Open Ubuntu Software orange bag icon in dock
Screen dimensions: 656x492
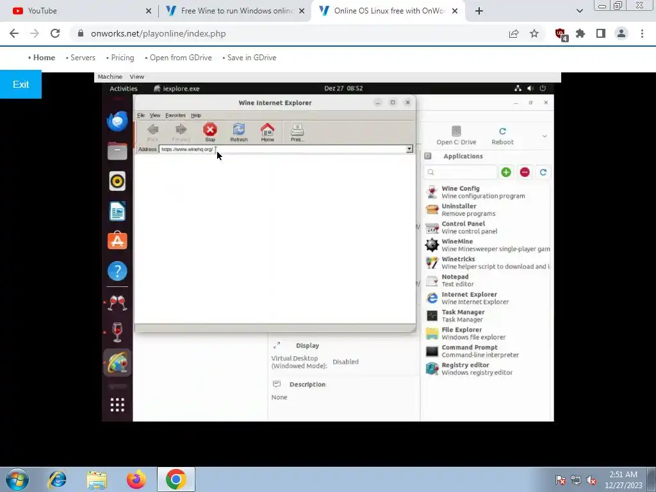coord(117,241)
